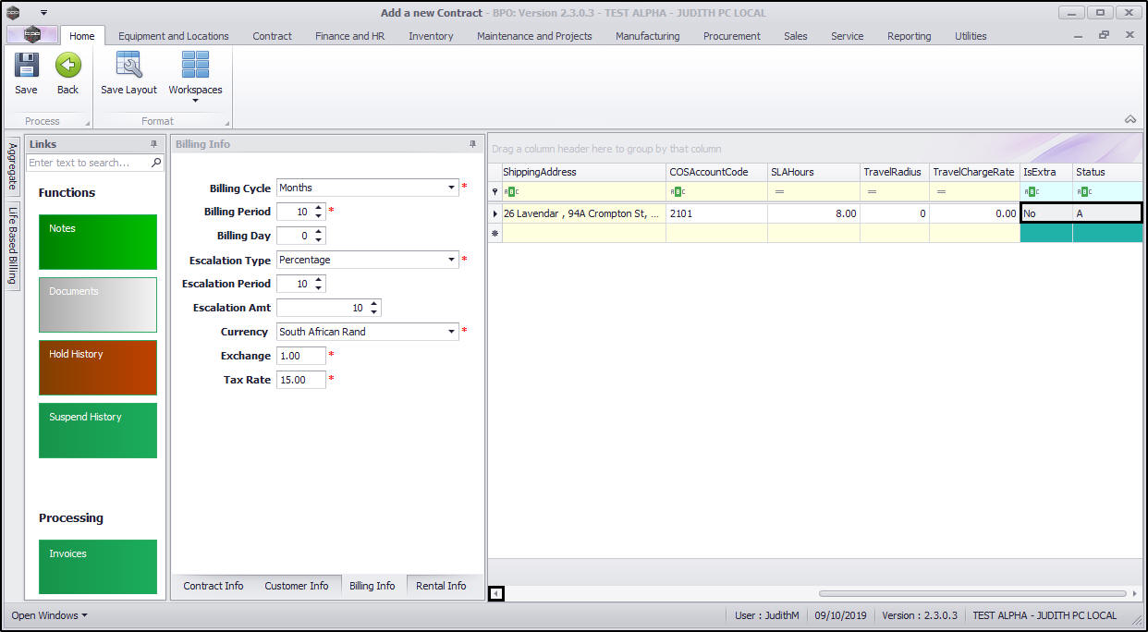Switch to Equipment and Locations ribbon tab

[174, 36]
